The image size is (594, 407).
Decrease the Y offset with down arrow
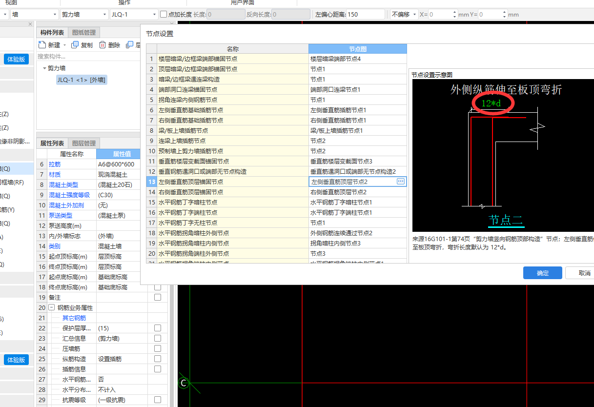[504, 17]
